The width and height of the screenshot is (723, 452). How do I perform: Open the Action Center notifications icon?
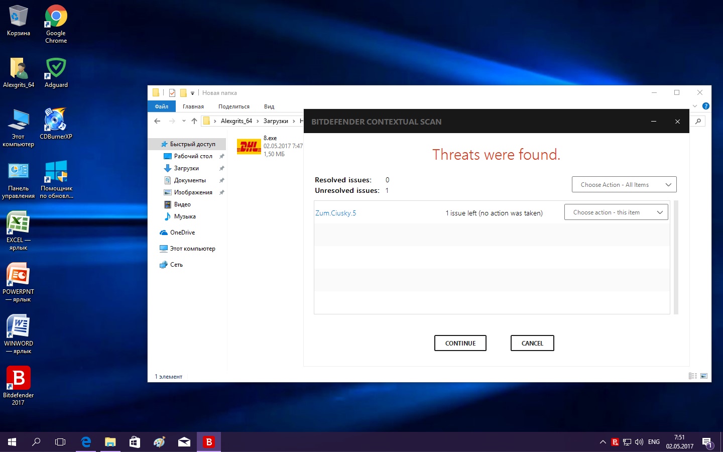click(x=707, y=442)
